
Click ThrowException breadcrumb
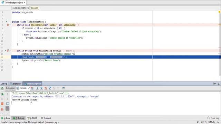[x=20, y=8]
